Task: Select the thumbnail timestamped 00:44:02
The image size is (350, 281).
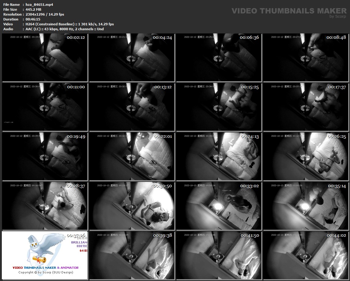Action: coord(306,255)
